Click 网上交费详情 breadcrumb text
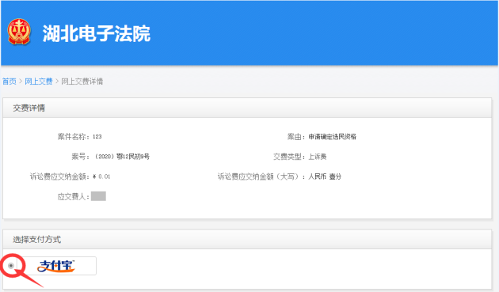Screen dimensions: 499x292 click(x=82, y=82)
